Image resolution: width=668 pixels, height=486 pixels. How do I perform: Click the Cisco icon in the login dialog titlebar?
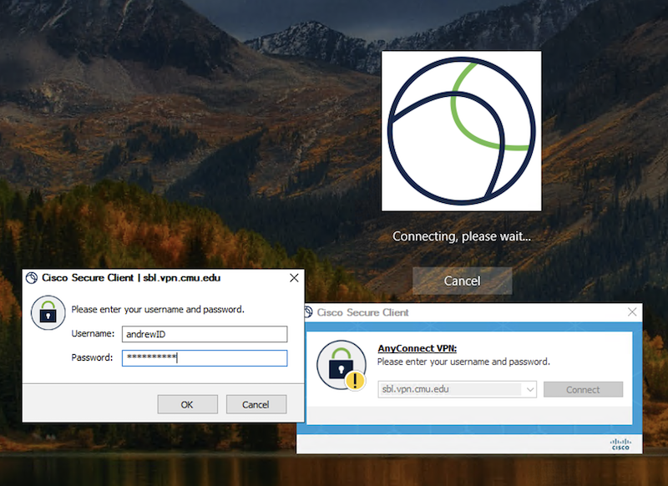(x=31, y=277)
